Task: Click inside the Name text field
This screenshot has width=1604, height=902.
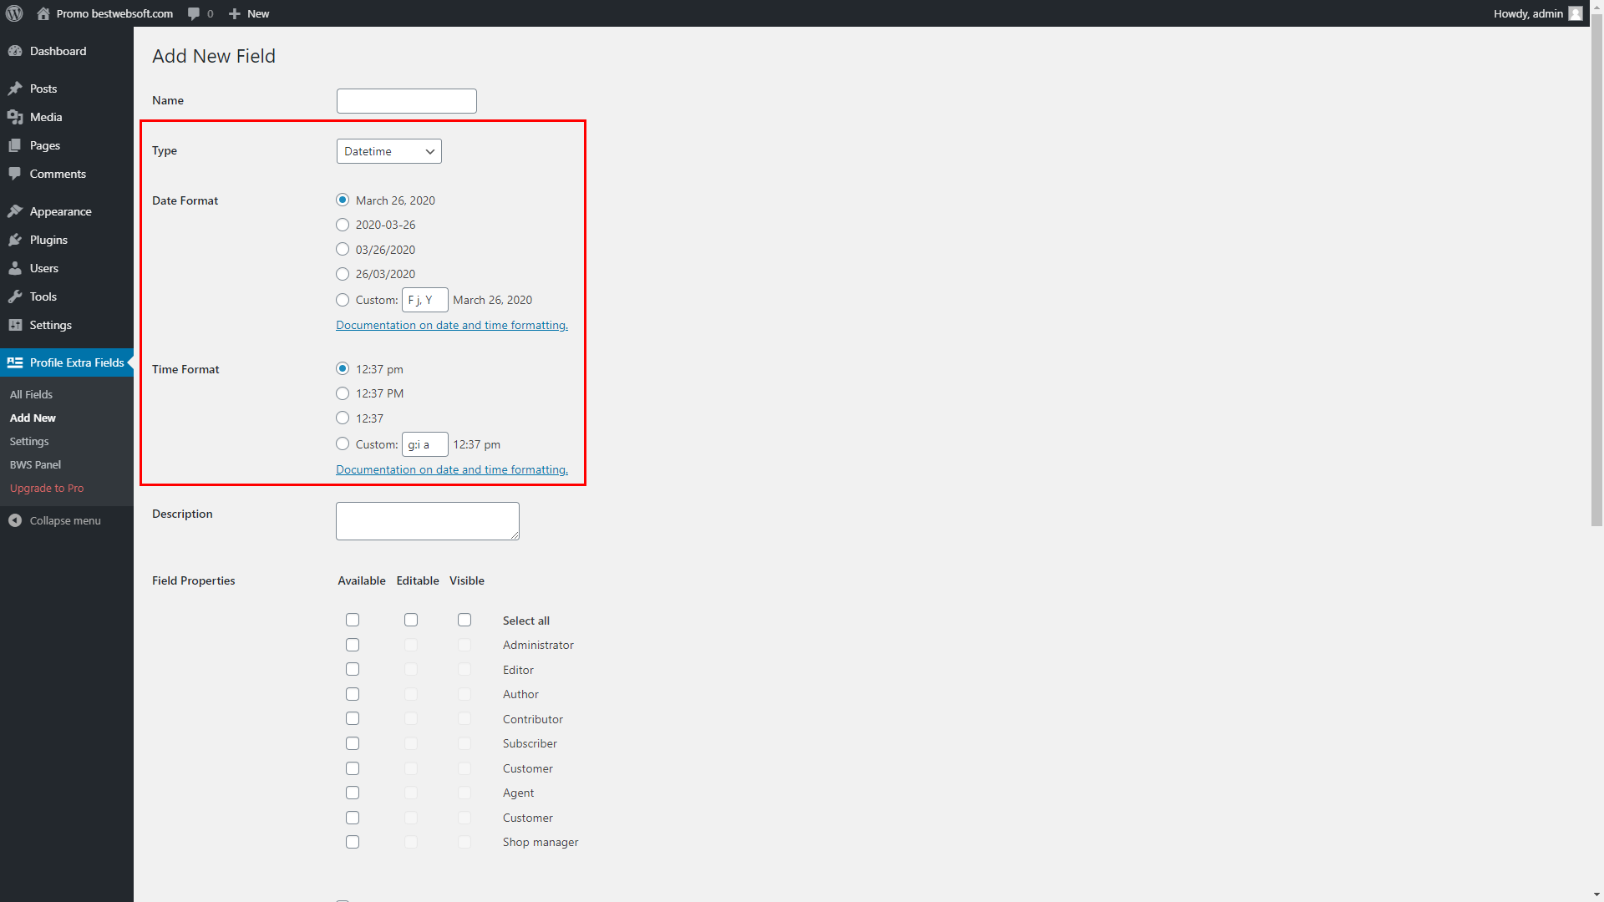Action: 406,100
